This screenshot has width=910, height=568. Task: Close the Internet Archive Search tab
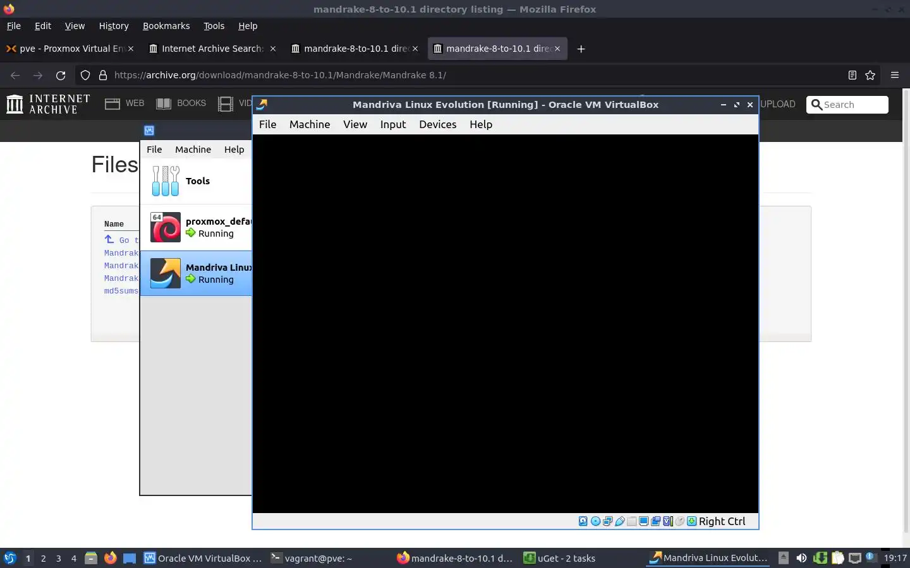tap(273, 49)
